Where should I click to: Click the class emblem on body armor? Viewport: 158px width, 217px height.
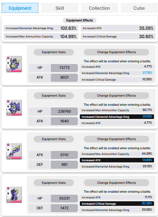(8, 106)
